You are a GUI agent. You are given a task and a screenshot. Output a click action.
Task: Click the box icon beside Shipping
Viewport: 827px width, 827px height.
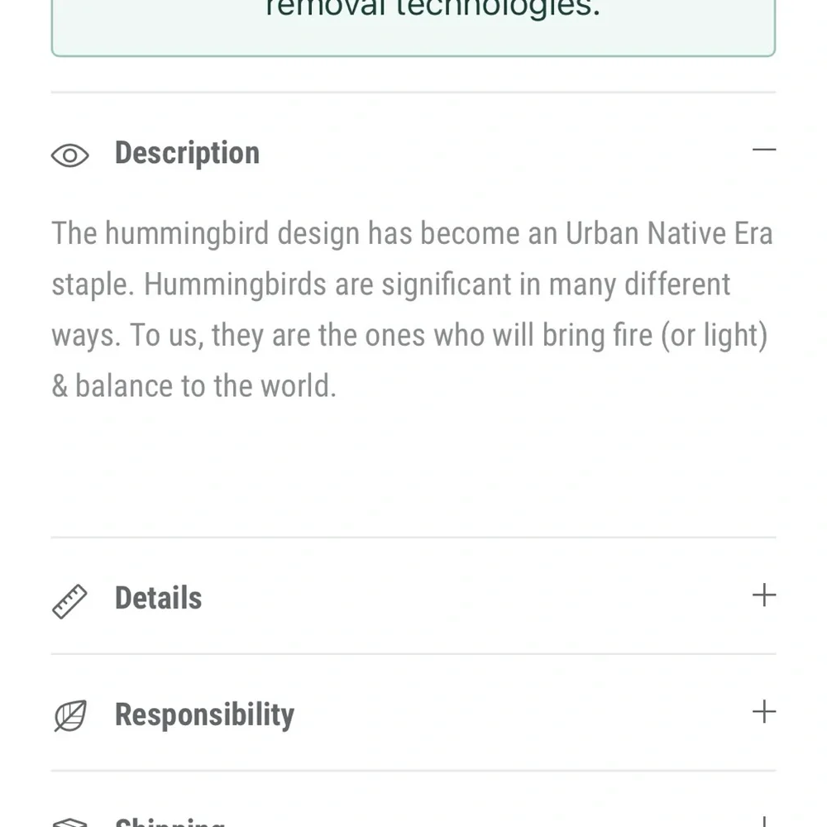tap(69, 822)
